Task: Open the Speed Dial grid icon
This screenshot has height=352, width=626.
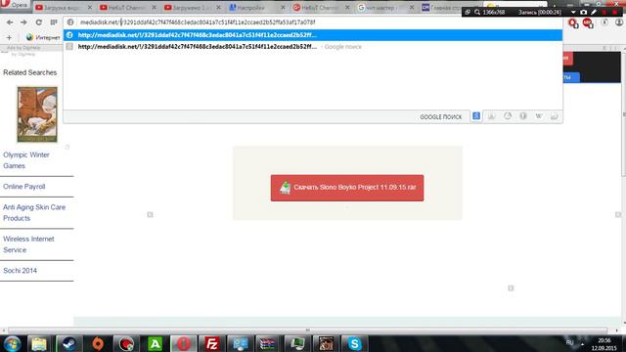Action: tap(54, 22)
